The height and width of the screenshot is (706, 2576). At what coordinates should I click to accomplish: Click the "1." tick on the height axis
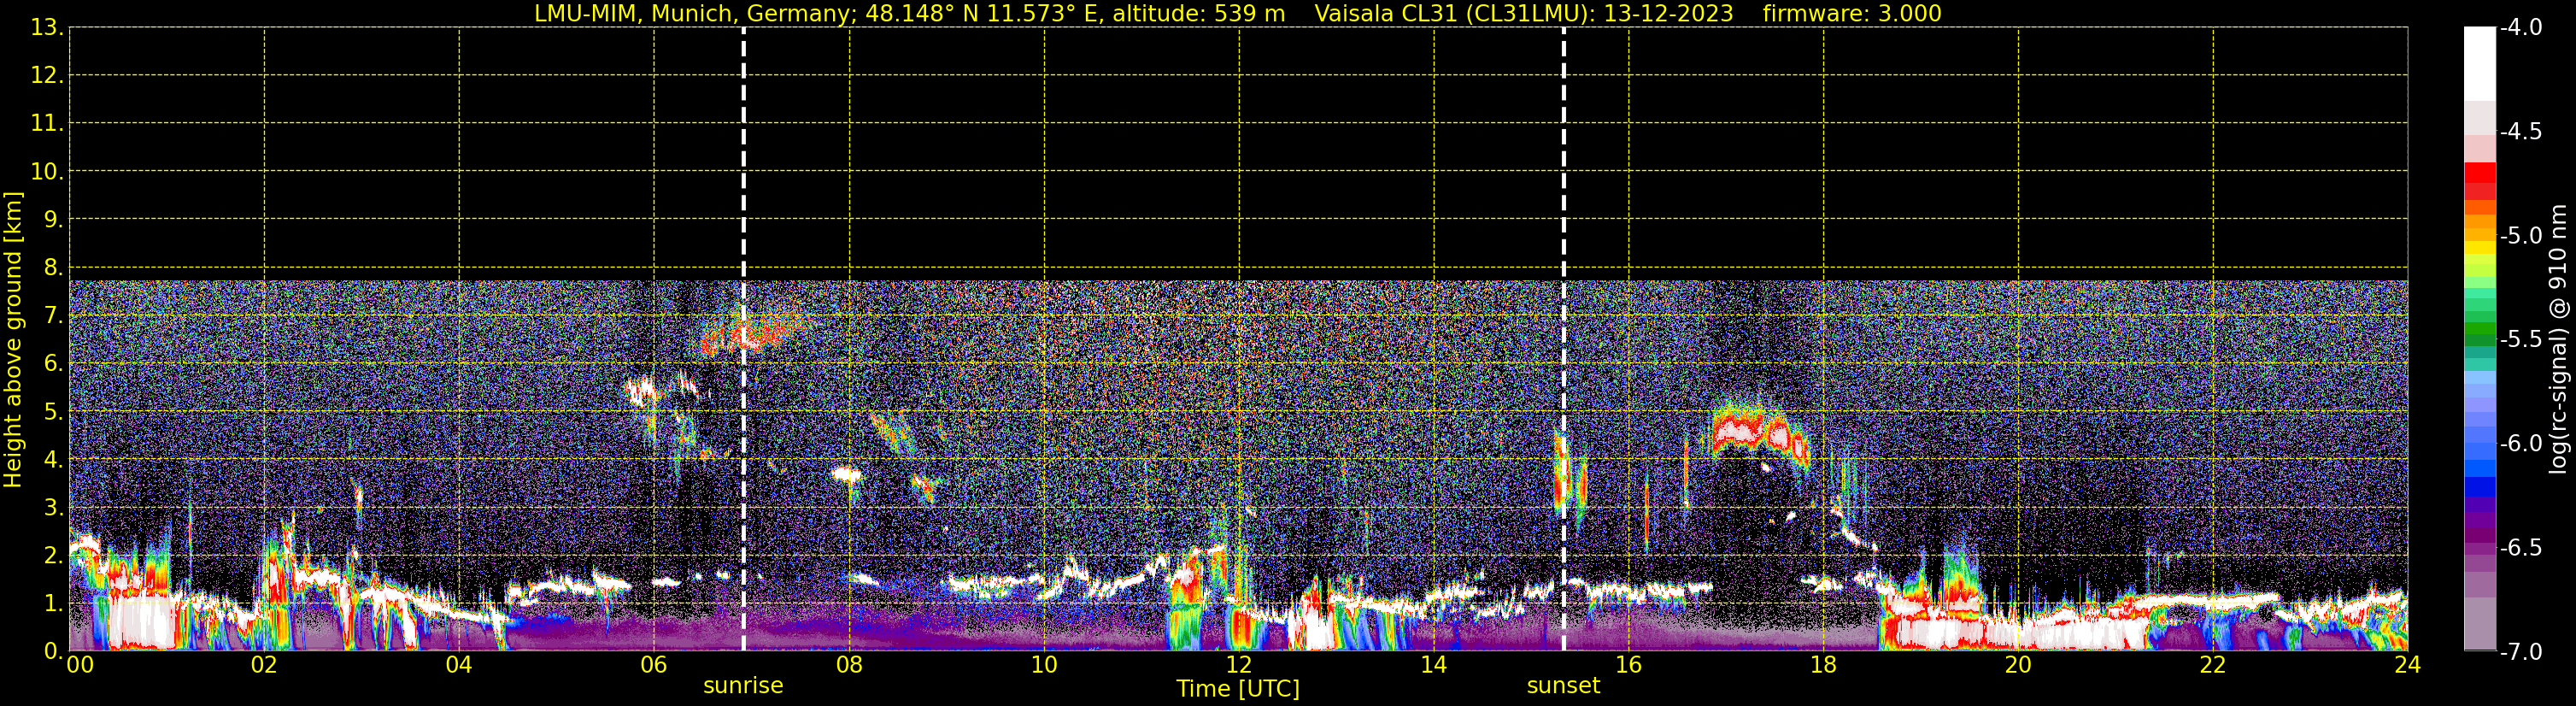[x=53, y=603]
